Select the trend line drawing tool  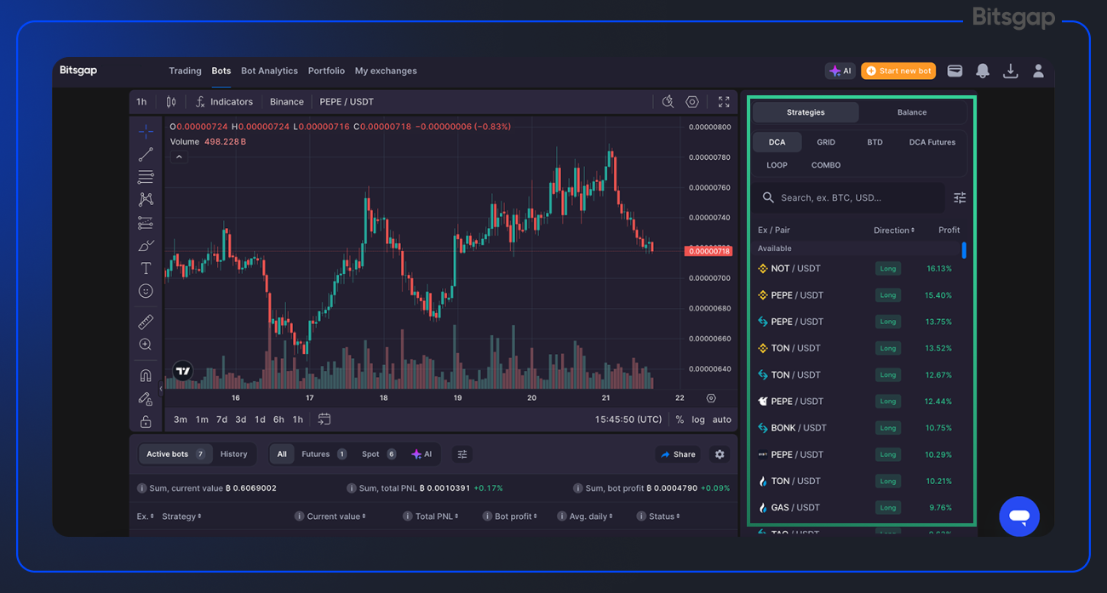coord(145,154)
